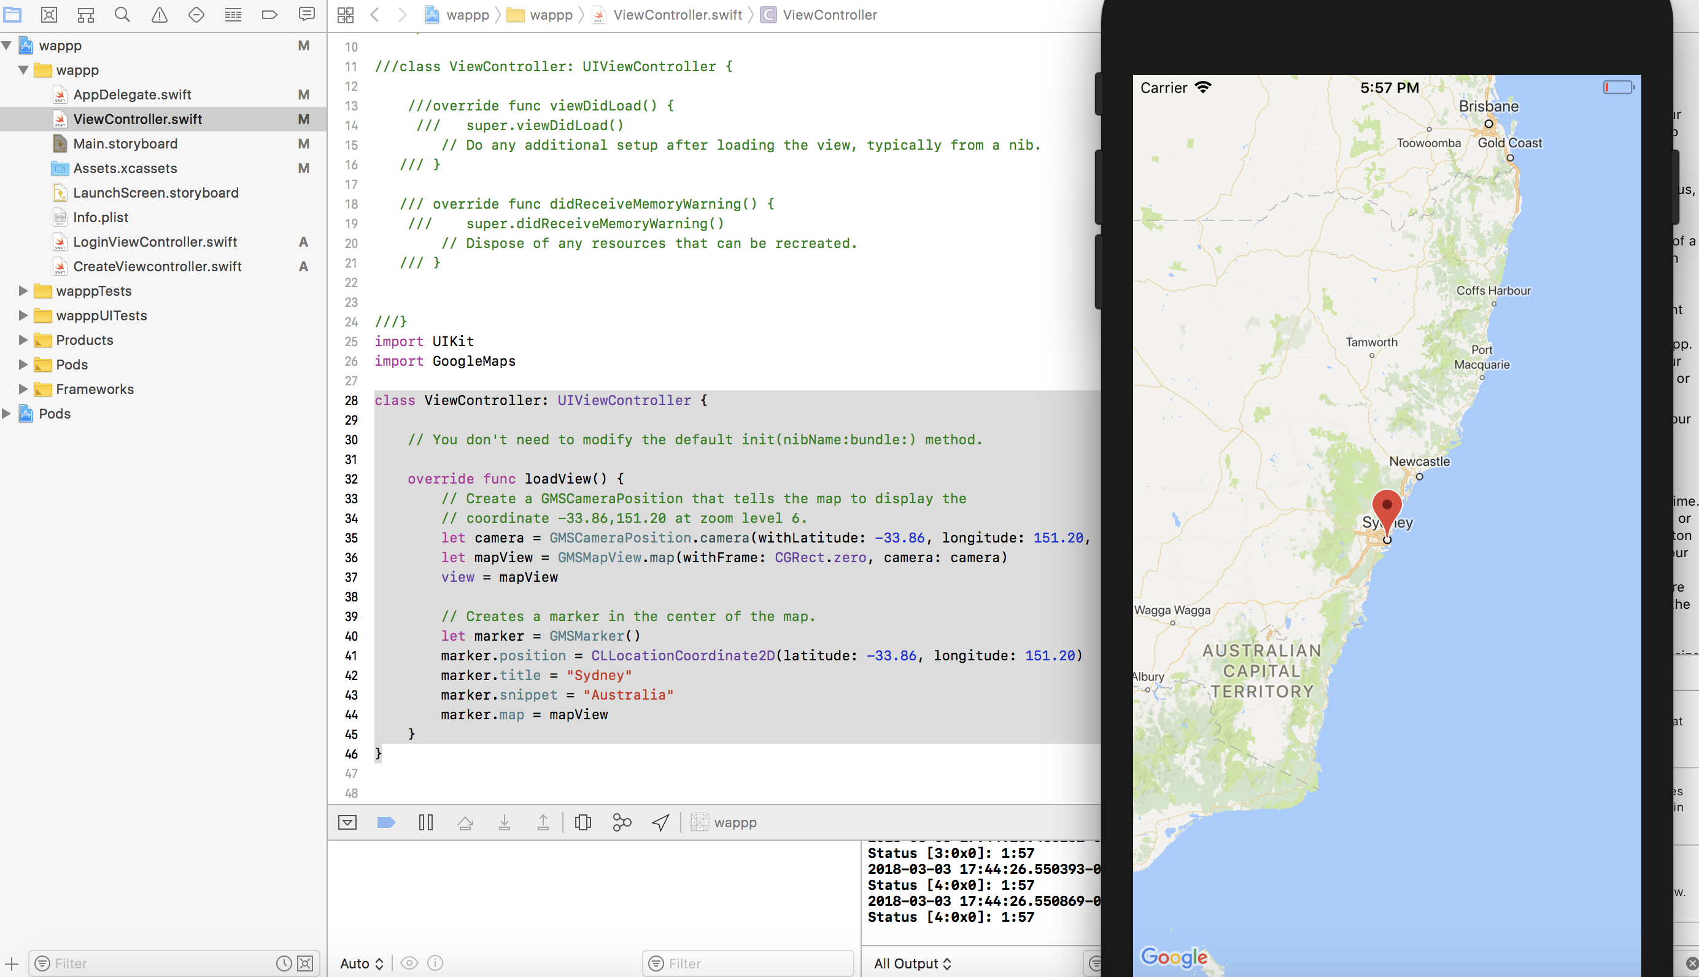The height and width of the screenshot is (977, 1699).
Task: Open the Debug Memory Graph icon
Action: (x=621, y=822)
